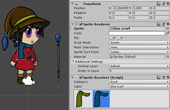The image size is (170, 110).
Task: Disable the Sprite Renderer component checkbox
Action: click(81, 24)
